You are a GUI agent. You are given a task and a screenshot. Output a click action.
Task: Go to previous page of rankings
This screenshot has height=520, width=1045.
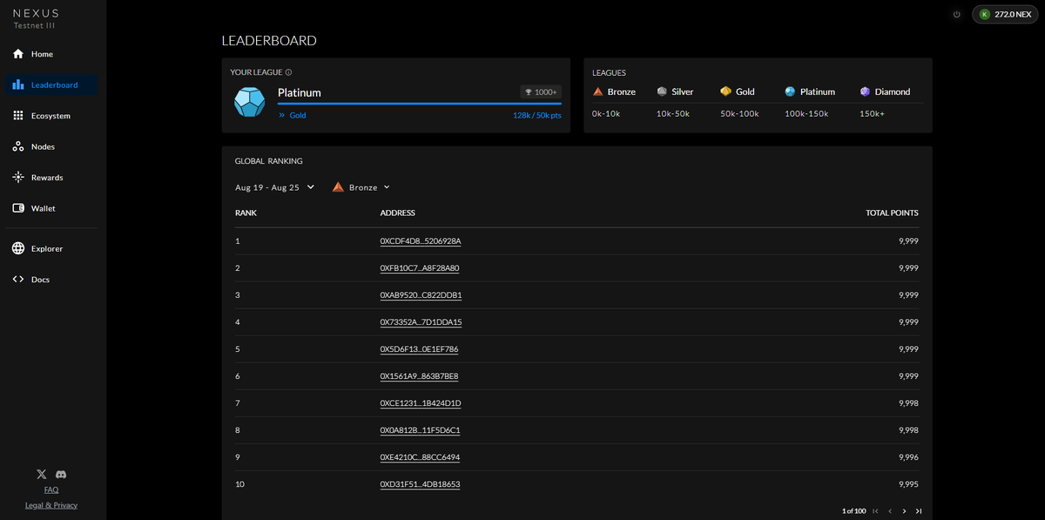click(x=889, y=511)
